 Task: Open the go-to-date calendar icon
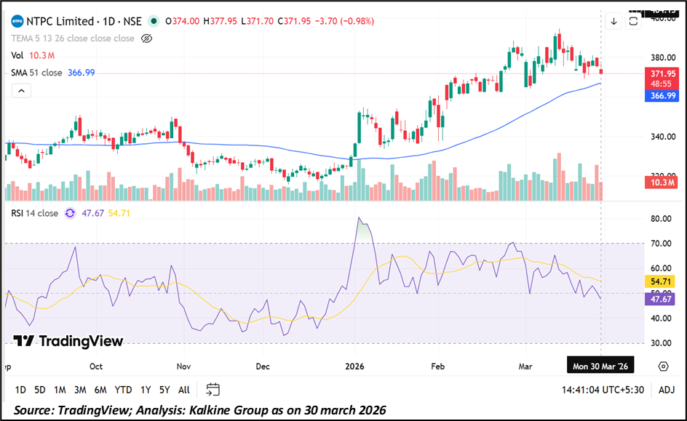(213, 389)
